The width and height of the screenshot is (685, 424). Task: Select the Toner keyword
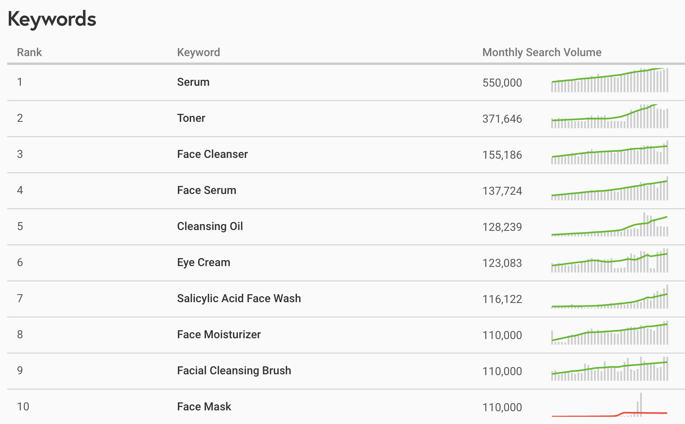[x=191, y=118]
